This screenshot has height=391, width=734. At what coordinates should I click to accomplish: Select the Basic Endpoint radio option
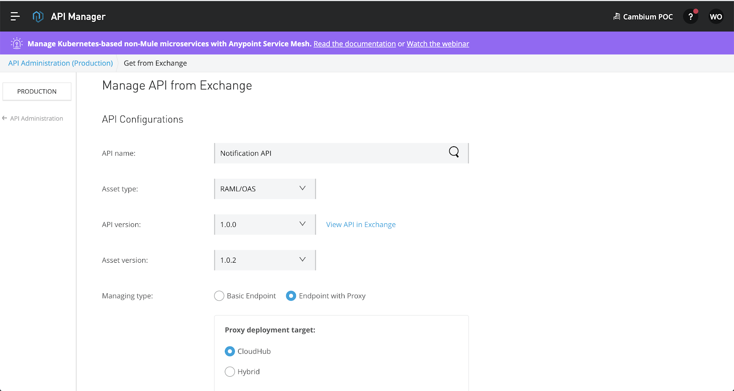pyautogui.click(x=219, y=296)
